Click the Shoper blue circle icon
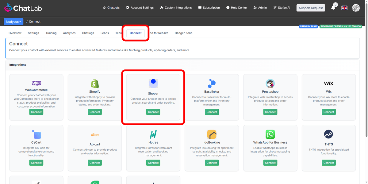Viewport: 368px width, 184px height. point(153,83)
